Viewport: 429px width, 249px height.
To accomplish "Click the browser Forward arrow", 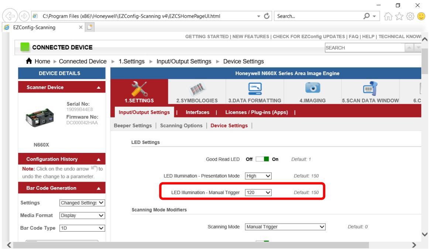I will [x=24, y=16].
